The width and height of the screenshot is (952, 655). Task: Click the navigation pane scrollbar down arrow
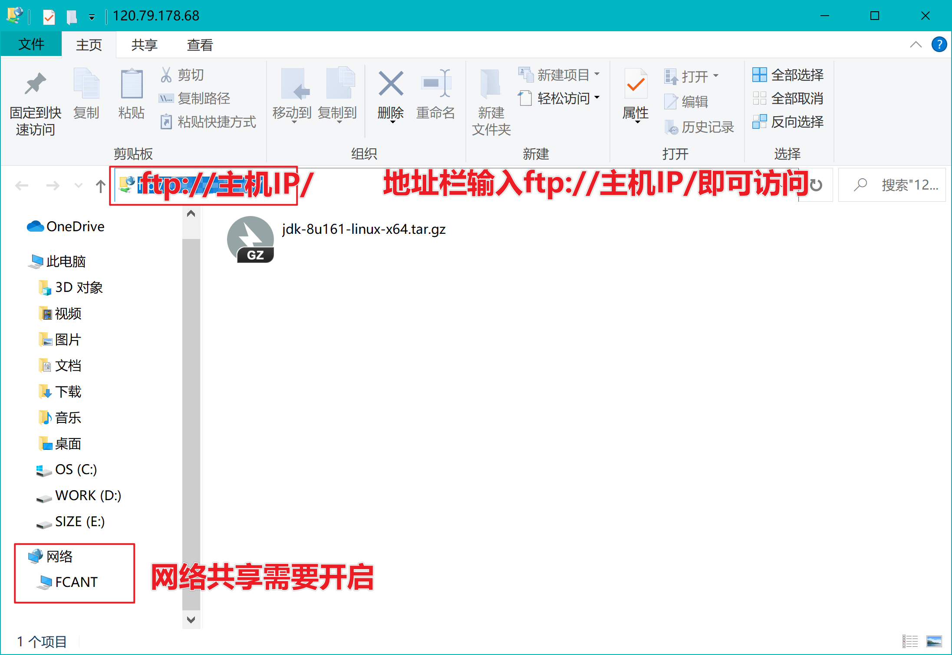tap(191, 619)
